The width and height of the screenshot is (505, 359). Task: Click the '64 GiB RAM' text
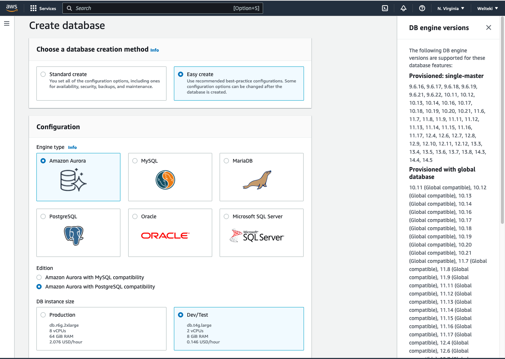click(x=61, y=336)
